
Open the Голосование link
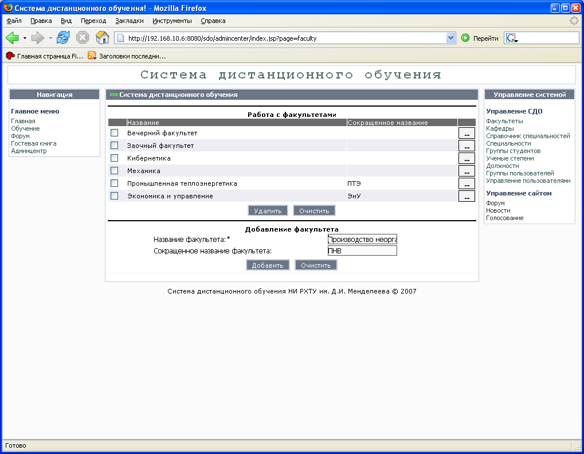point(505,218)
